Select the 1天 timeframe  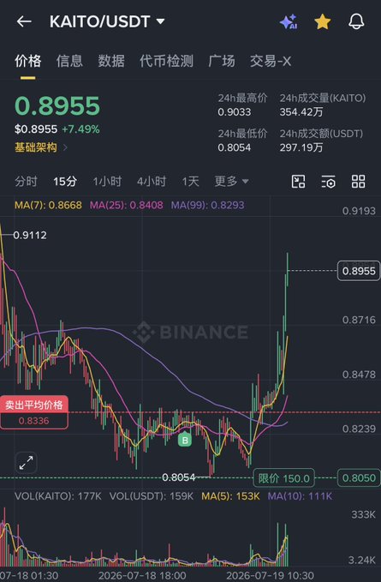[190, 181]
